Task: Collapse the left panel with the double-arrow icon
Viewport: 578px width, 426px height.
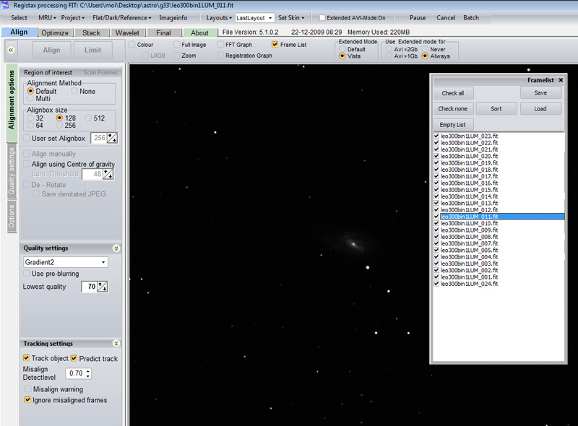Action: (x=11, y=50)
